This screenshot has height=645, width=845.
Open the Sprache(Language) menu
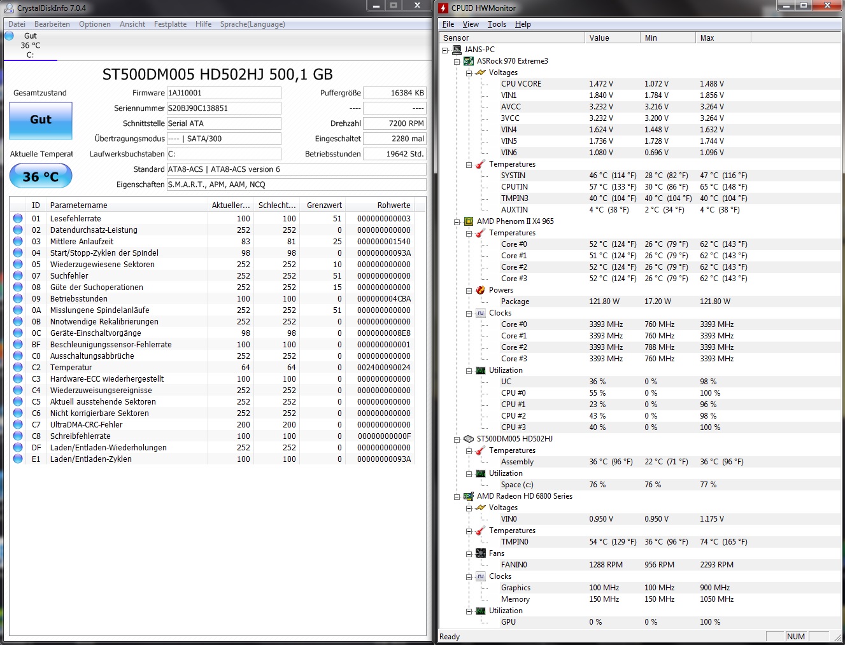[x=253, y=24]
